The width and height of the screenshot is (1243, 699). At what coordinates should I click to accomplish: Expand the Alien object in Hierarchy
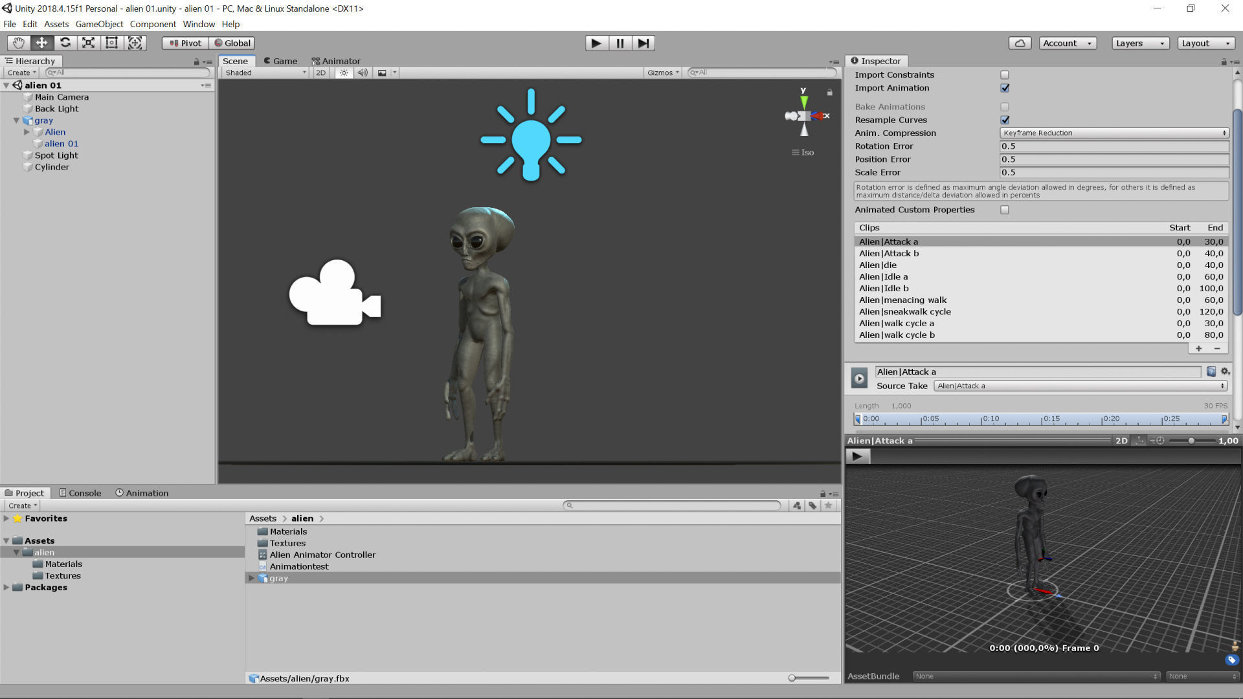(27, 132)
